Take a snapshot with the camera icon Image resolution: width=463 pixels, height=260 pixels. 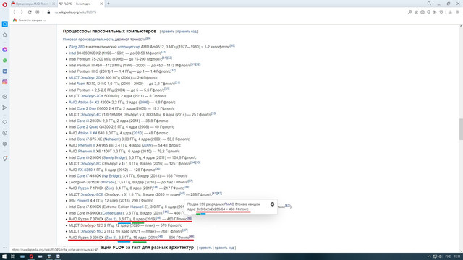422,12
